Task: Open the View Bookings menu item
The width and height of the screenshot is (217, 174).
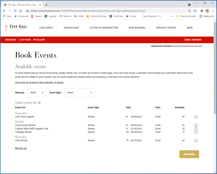Action: pos(137,28)
